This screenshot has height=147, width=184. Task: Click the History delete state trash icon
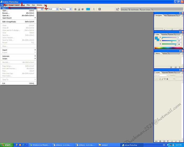(180, 67)
